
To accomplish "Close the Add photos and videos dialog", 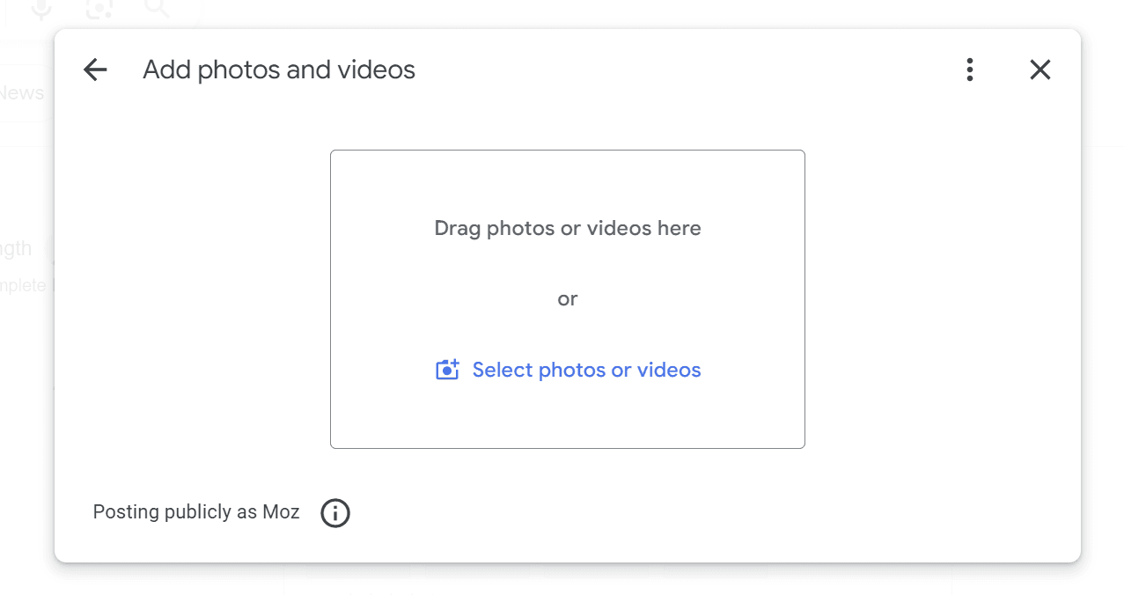I will [x=1040, y=70].
